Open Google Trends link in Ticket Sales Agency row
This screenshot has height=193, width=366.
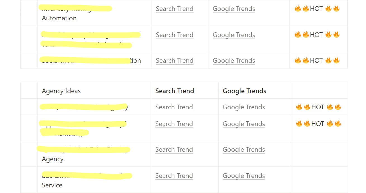click(244, 149)
